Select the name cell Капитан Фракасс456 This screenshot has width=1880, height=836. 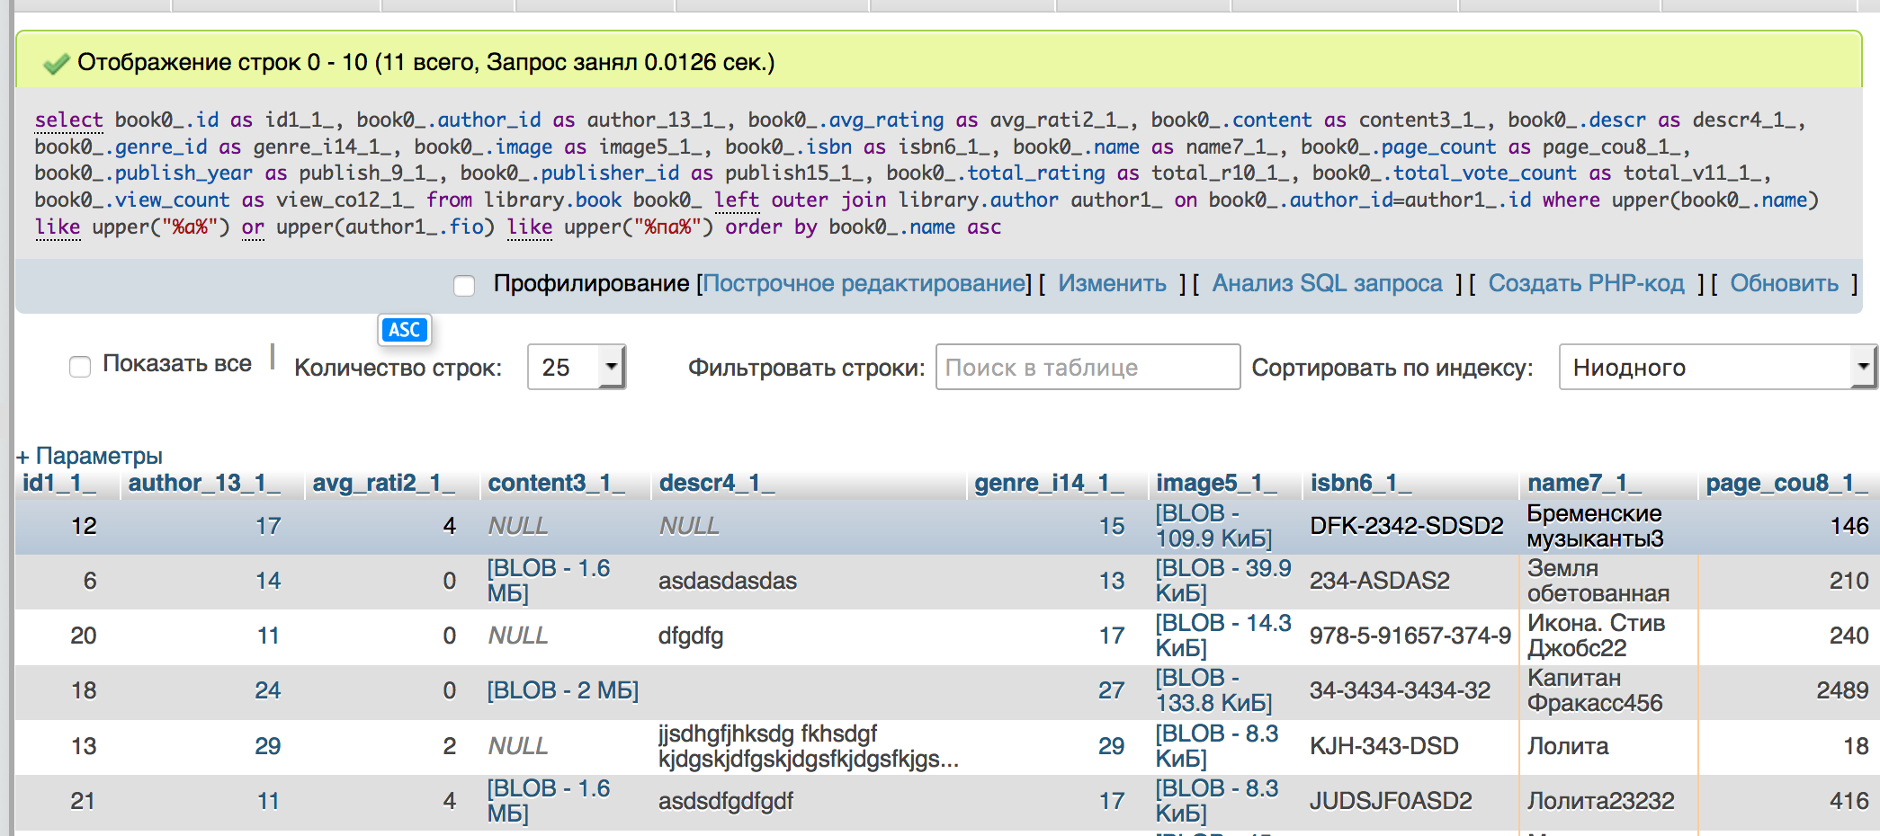(1595, 690)
